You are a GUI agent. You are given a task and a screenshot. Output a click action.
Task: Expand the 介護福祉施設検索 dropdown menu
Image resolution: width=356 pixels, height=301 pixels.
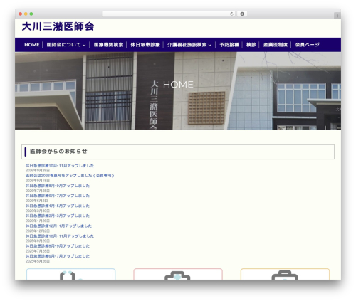[x=189, y=45]
